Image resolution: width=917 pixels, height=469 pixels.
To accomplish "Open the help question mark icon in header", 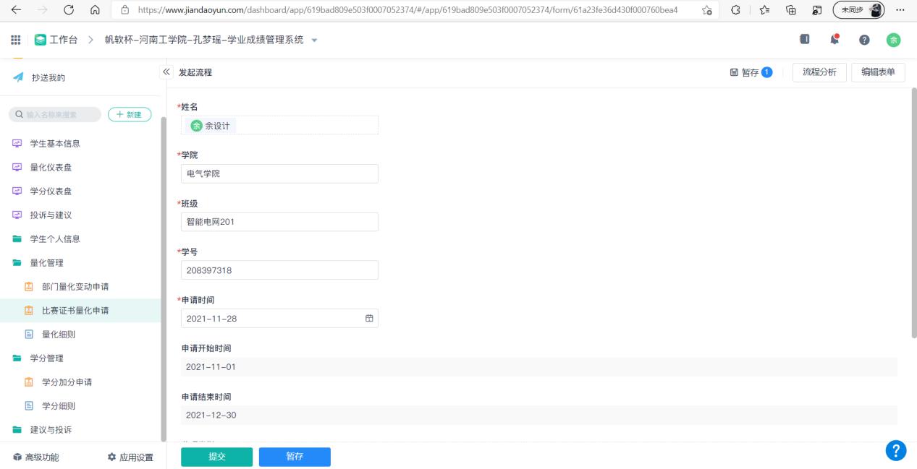I will click(x=863, y=40).
